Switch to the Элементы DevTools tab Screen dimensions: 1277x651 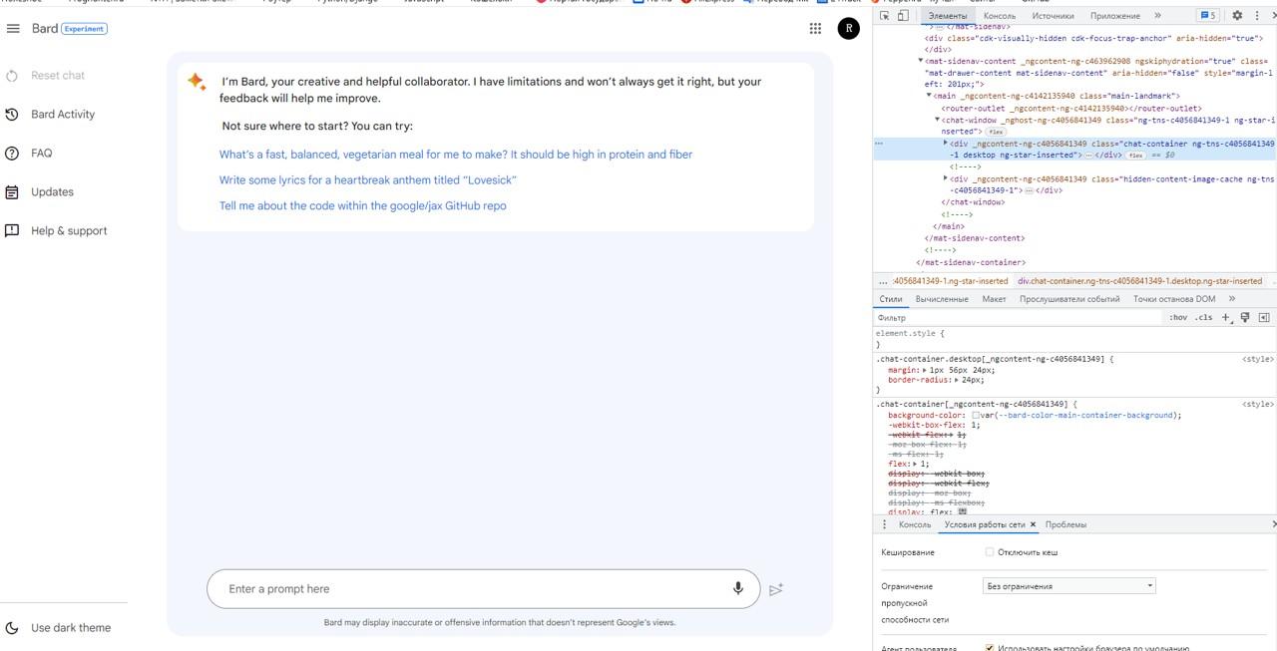947,16
